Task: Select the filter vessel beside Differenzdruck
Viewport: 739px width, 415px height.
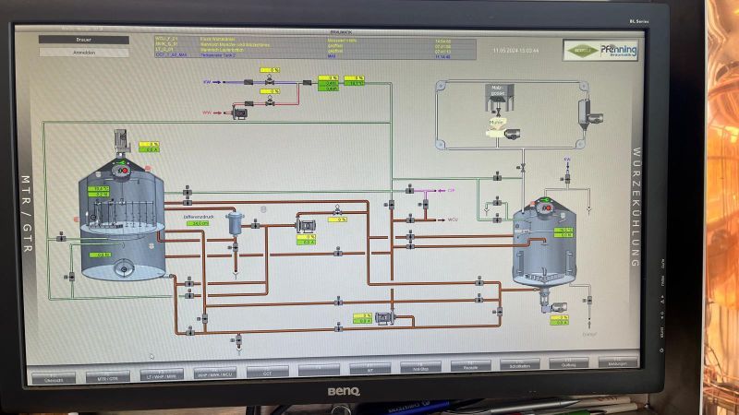Action: click(235, 223)
